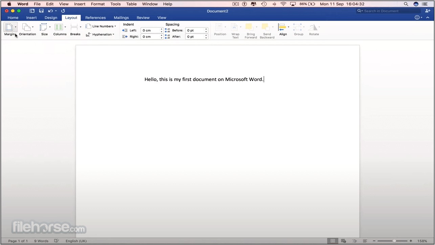Open the Hyphenation dropdown
The image size is (435, 245).
[x=100, y=34]
